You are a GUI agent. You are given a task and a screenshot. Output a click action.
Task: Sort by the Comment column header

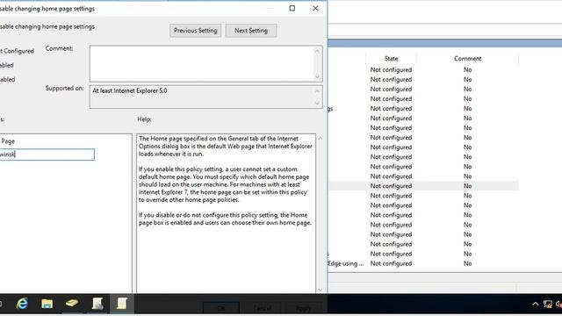(x=467, y=59)
